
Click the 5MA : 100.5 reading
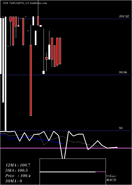[x=16, y=170]
